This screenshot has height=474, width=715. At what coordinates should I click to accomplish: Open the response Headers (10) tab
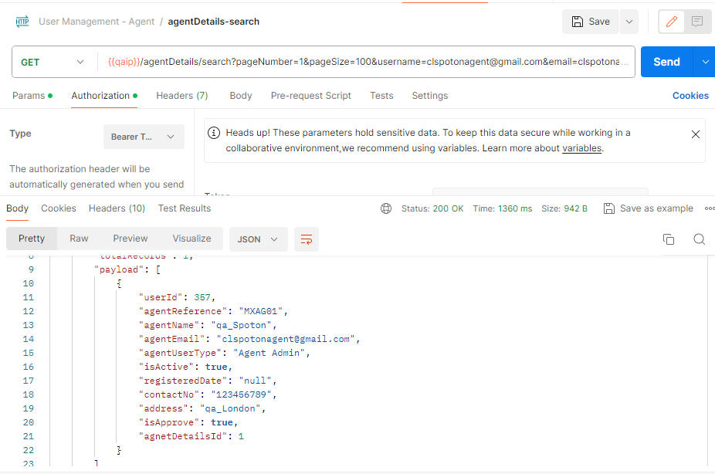click(x=117, y=208)
